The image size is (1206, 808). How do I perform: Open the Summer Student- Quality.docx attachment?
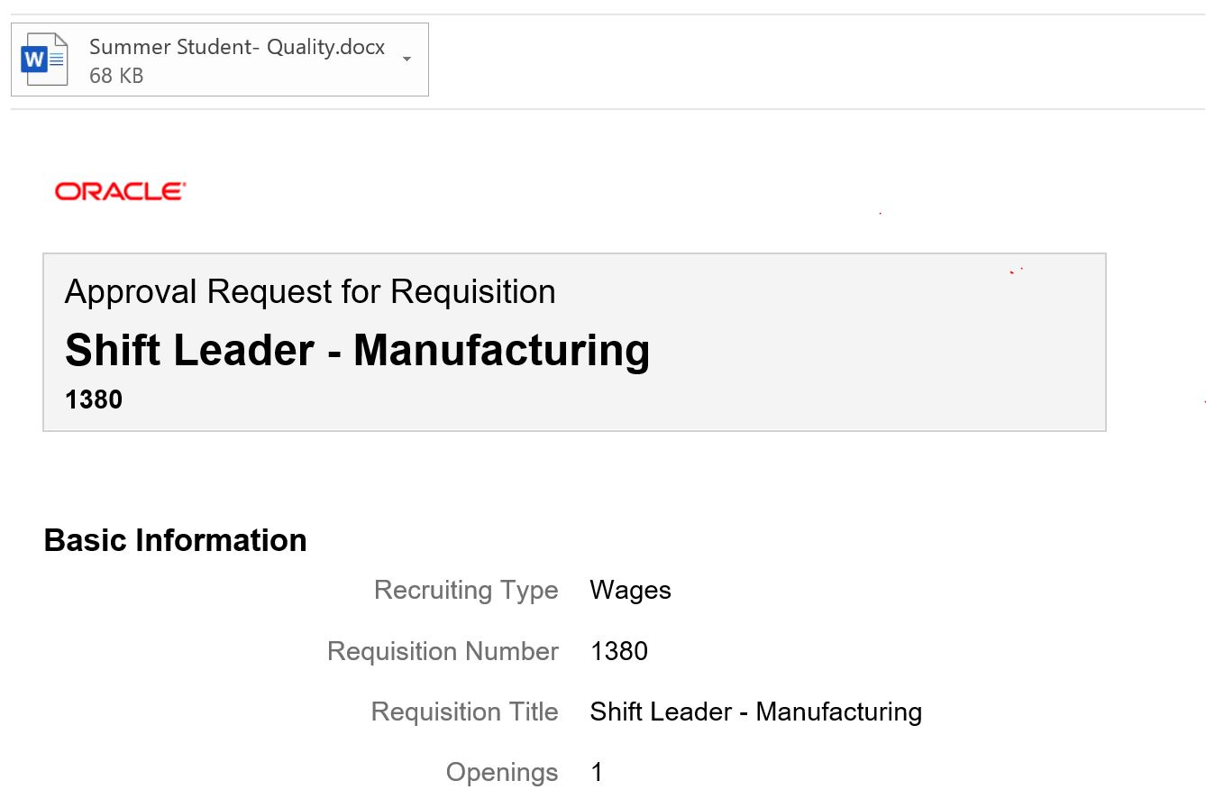tap(236, 46)
